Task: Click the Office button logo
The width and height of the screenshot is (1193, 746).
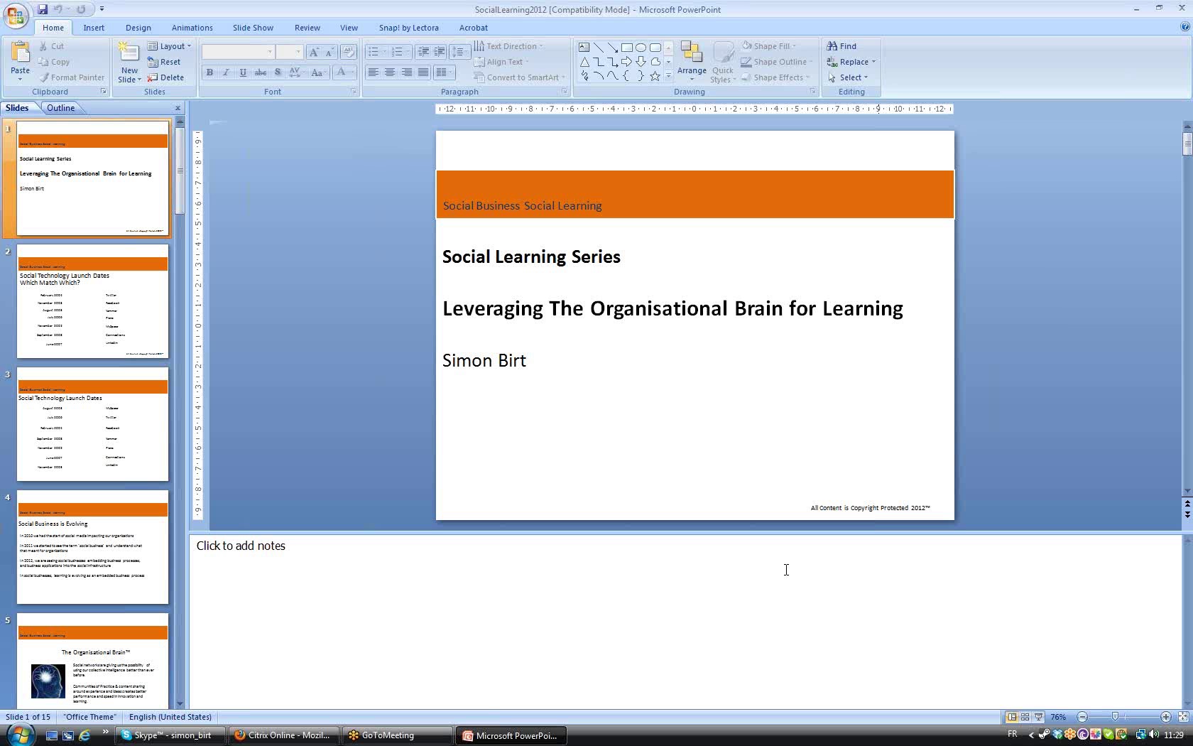Action: tap(16, 14)
